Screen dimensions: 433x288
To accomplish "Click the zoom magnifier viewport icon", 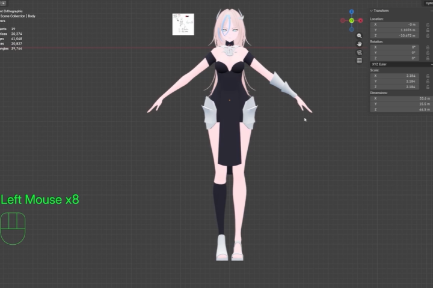I will pyautogui.click(x=359, y=36).
